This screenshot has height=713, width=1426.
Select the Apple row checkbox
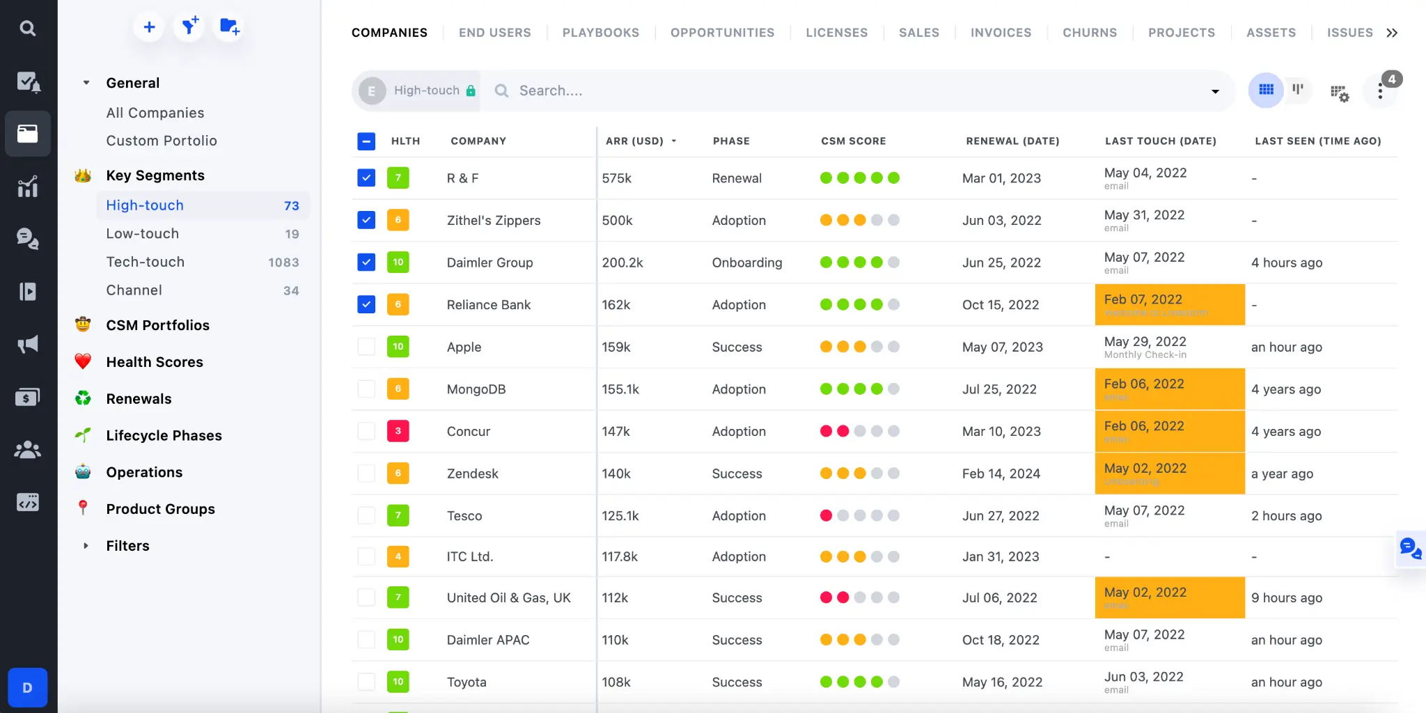click(x=366, y=346)
